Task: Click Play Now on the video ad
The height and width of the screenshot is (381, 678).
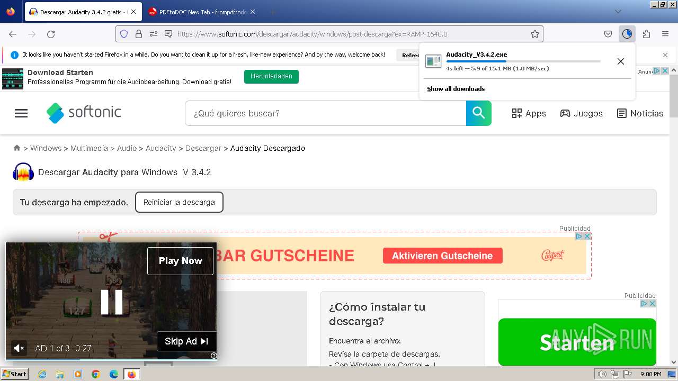Action: 181,261
